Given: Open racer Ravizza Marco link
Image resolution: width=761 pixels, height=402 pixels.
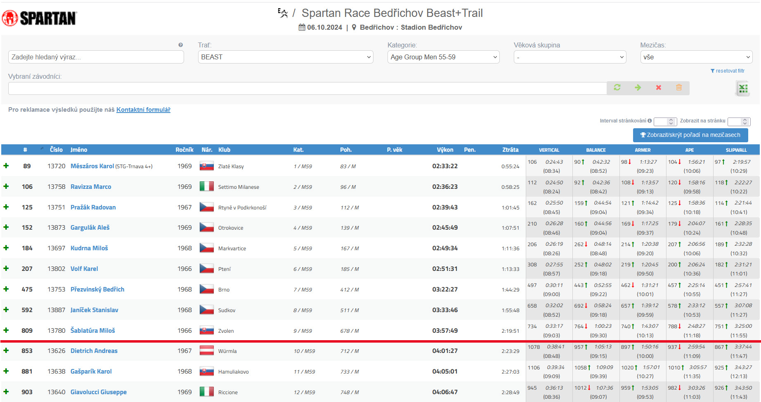Looking at the screenshot, I should [x=91, y=186].
